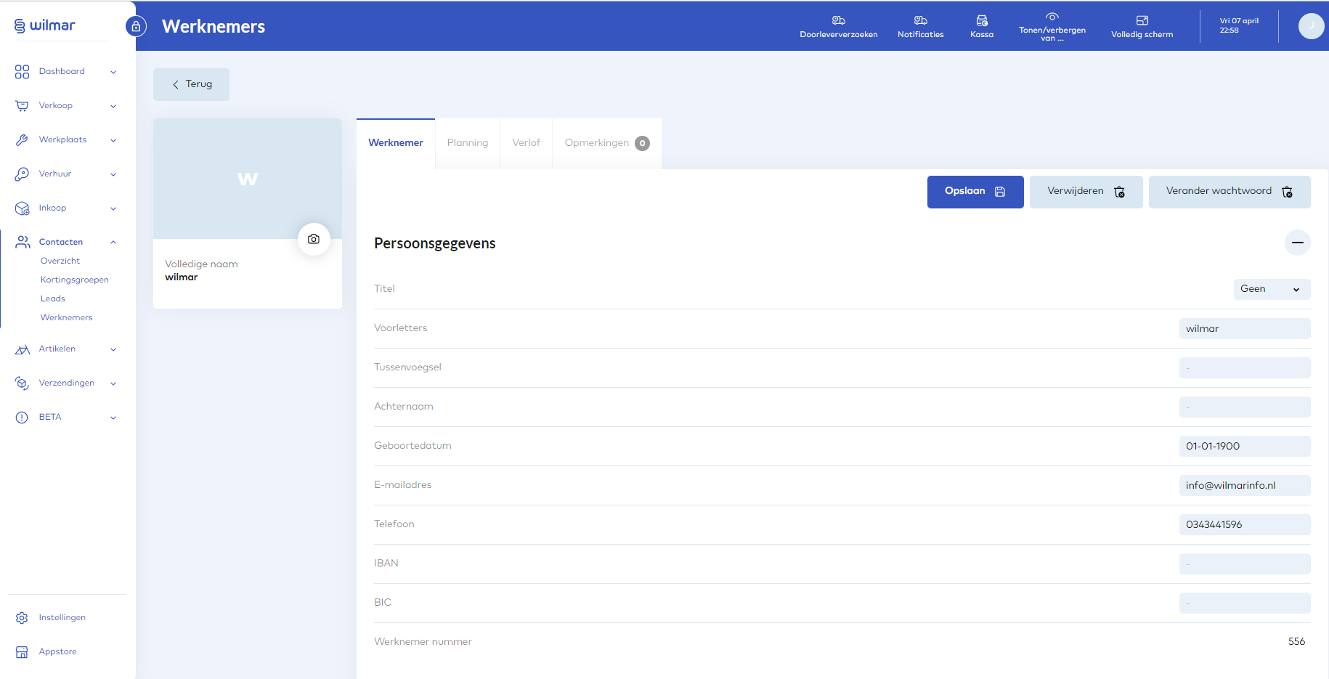Open Kortingsgroepen in the sidebar

click(75, 280)
